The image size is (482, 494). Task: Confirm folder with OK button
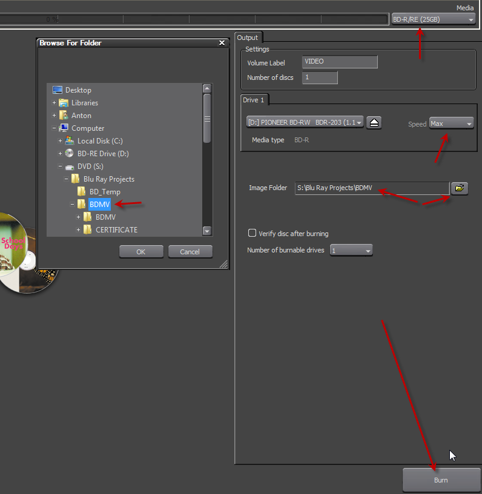pos(141,252)
